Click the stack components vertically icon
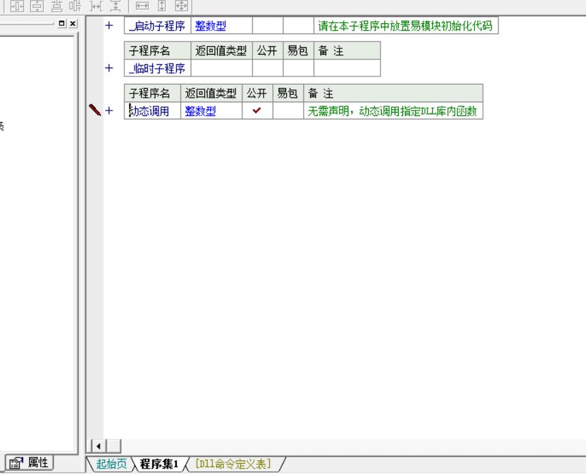 (x=57, y=5)
